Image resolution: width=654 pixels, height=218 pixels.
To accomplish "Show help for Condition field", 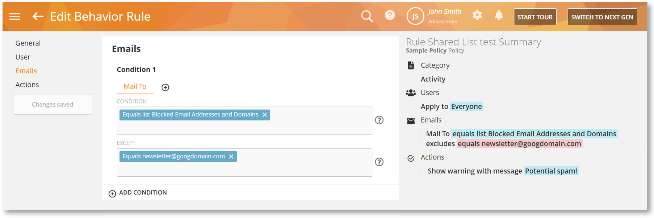I will tap(379, 120).
